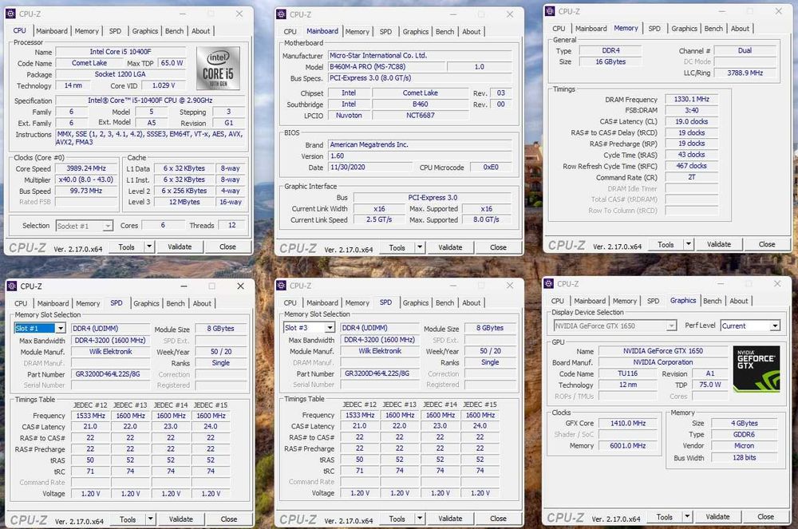Click the CPU-Z title icon in the Slot #3 SPD window
This screenshot has height=529, width=798.
282,286
